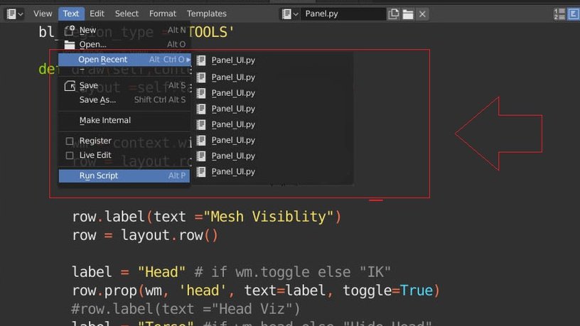The image size is (580, 326).
Task: Open the Templates menu
Action: pos(206,13)
